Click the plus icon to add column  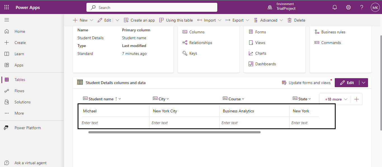tap(357, 99)
